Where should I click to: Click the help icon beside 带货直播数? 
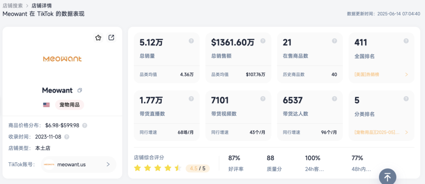tap(191, 98)
